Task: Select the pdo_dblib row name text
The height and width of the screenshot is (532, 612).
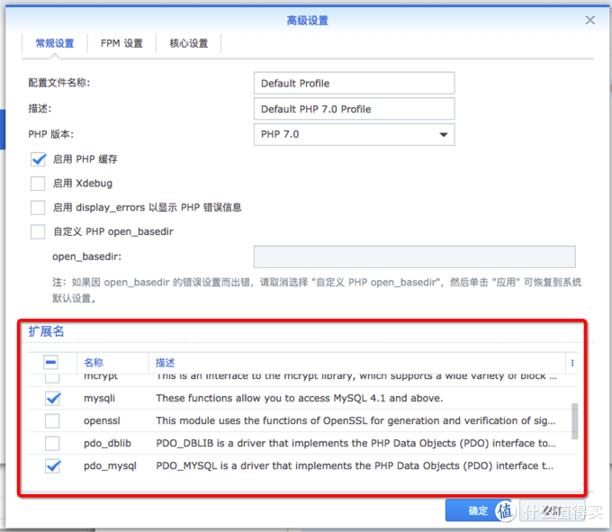Action: point(107,444)
